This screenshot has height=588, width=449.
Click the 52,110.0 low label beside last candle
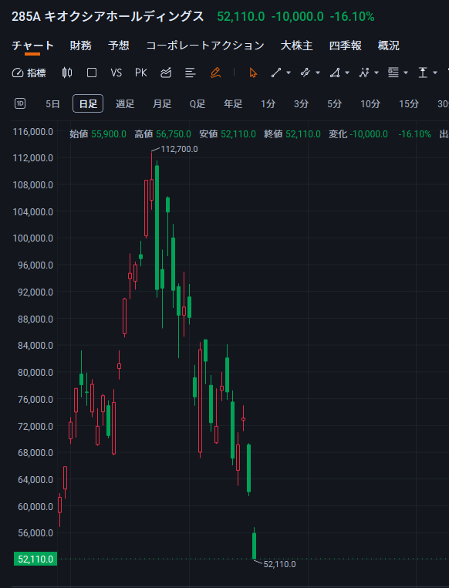point(279,564)
